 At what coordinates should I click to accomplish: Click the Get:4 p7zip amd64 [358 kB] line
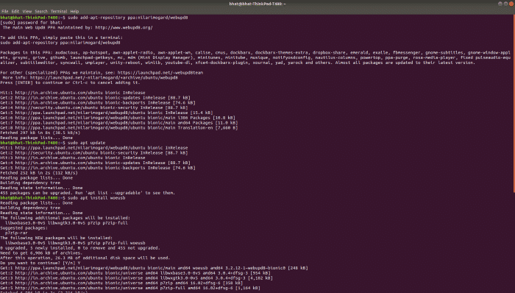click(x=121, y=283)
